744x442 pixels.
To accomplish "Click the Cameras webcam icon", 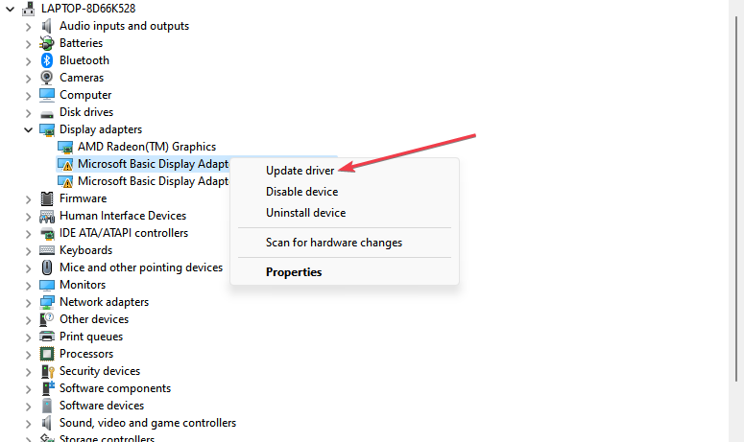I will (46, 78).
